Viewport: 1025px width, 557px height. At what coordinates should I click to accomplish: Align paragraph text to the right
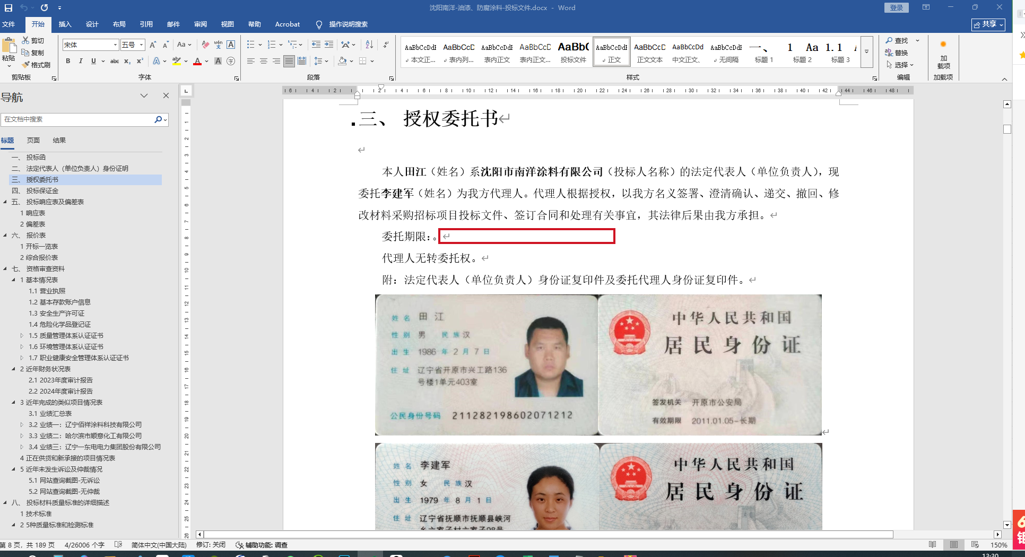point(276,61)
